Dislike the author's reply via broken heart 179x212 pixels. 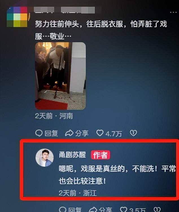[157, 209]
